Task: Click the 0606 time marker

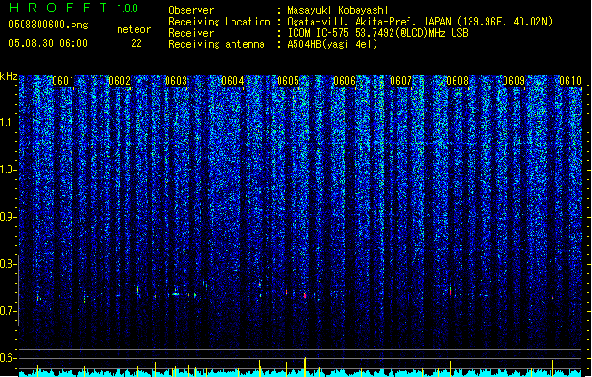Action: tap(344, 81)
